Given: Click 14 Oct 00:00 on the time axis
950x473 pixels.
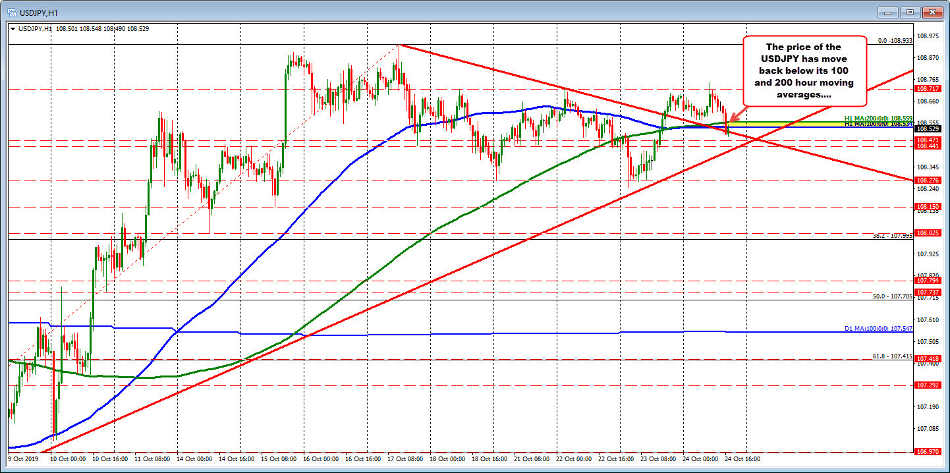Looking at the screenshot, I should click(x=196, y=459).
